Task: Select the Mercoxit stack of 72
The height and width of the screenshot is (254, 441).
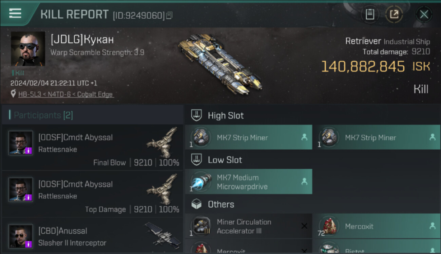Action: (377, 226)
